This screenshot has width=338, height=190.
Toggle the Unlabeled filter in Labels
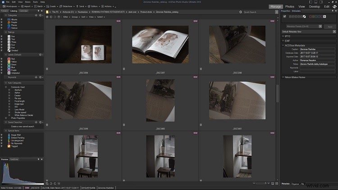[x=1, y=73]
